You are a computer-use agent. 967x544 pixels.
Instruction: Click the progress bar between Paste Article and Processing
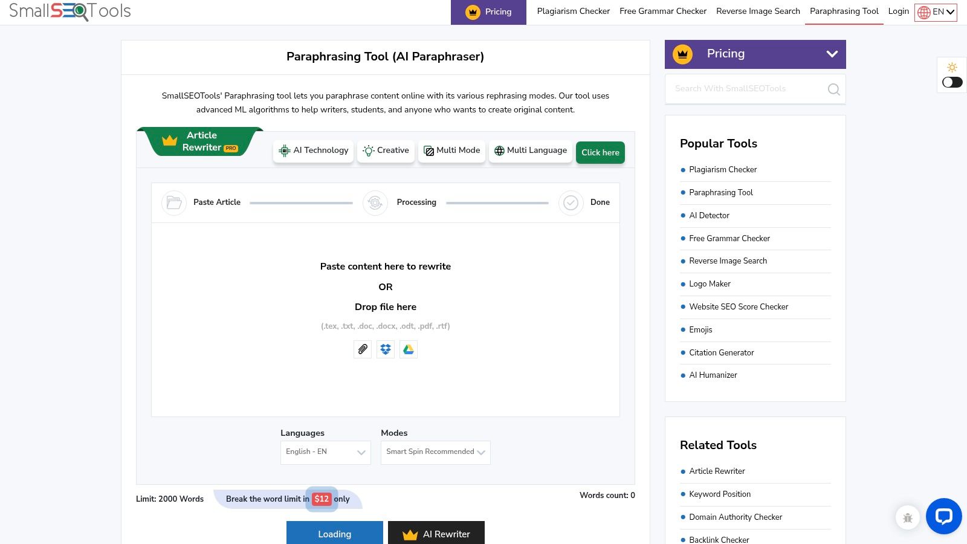click(x=301, y=203)
